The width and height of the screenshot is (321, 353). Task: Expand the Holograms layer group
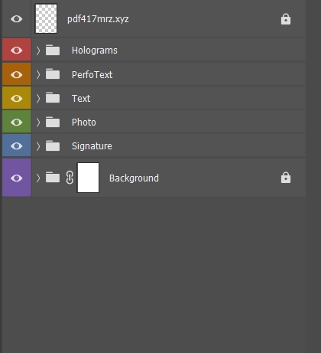click(x=38, y=51)
